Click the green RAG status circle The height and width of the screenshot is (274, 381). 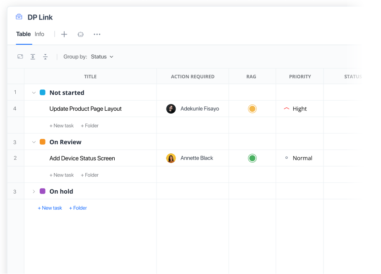252,158
